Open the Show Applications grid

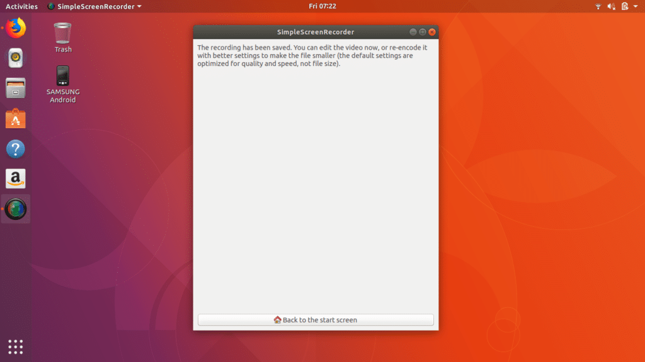(15, 346)
